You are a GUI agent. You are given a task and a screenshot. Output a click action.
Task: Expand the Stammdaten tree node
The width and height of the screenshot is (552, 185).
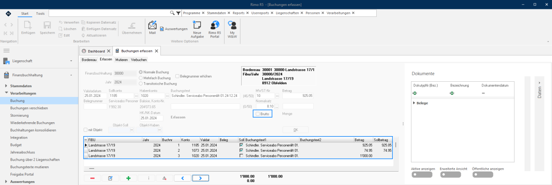[x=7, y=86]
